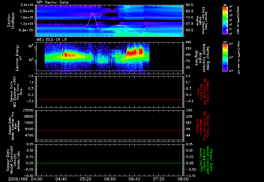Click the 3.1e+01 sector tick label
The image size is (264, 182).
pyautogui.click(x=27, y=5)
